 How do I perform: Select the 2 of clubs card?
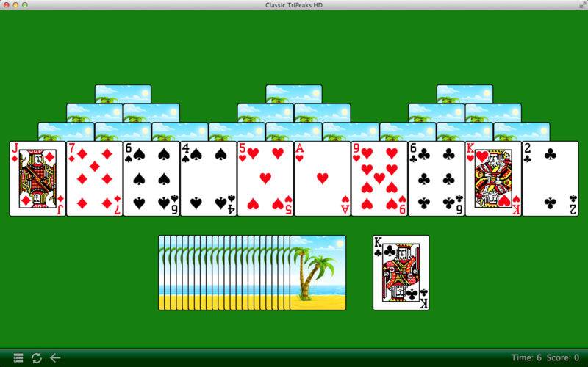click(551, 178)
